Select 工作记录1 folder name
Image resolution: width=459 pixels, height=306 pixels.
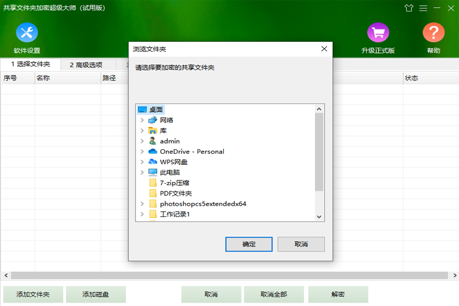[175, 214]
